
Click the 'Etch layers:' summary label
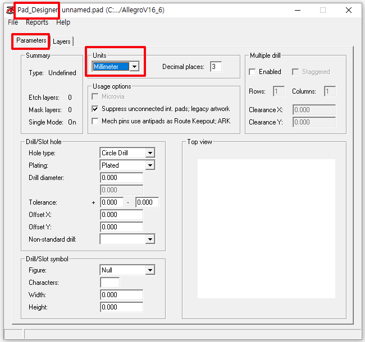click(44, 98)
